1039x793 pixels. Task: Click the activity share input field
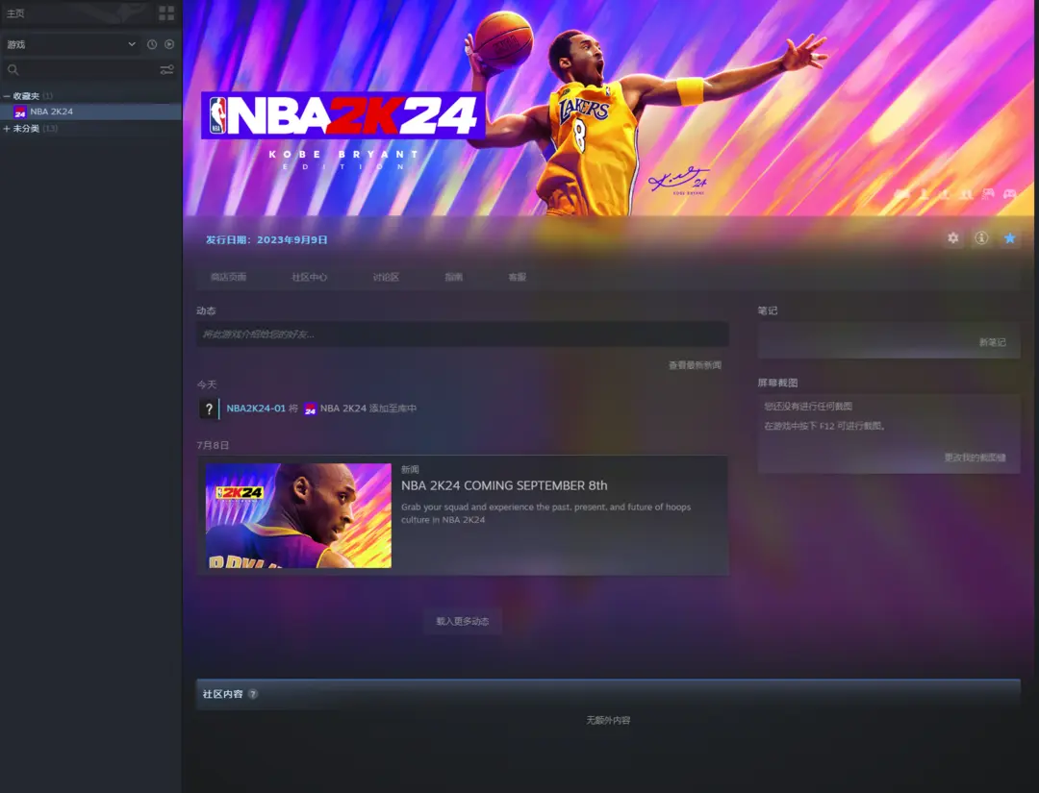463,335
